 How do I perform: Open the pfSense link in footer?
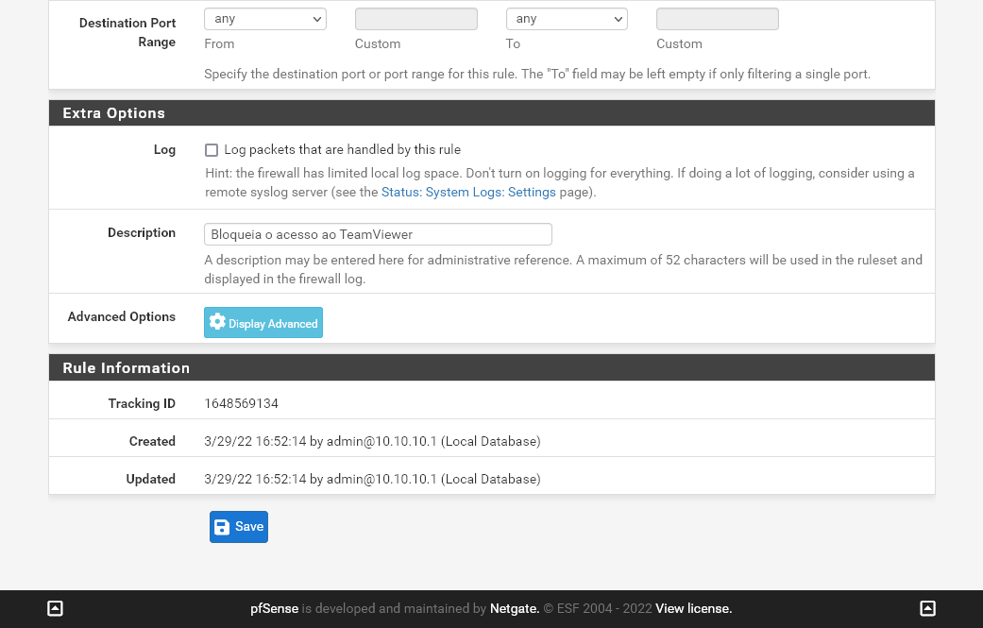(274, 609)
